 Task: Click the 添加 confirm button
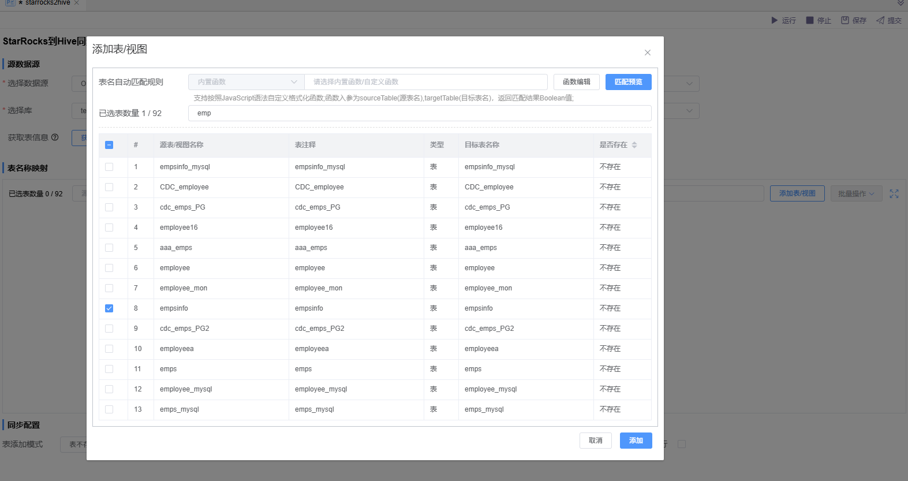636,441
